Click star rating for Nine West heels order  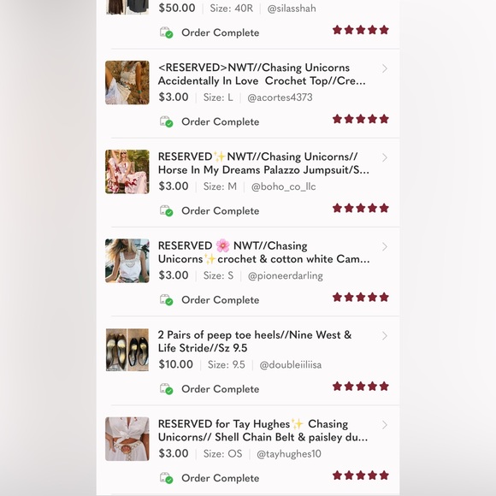(x=361, y=387)
